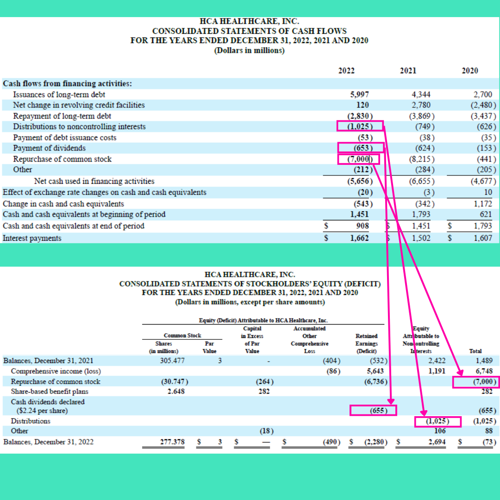Click 'Cash and cash equivalents at beginning of period'
The height and width of the screenshot is (500, 500).
(x=84, y=214)
